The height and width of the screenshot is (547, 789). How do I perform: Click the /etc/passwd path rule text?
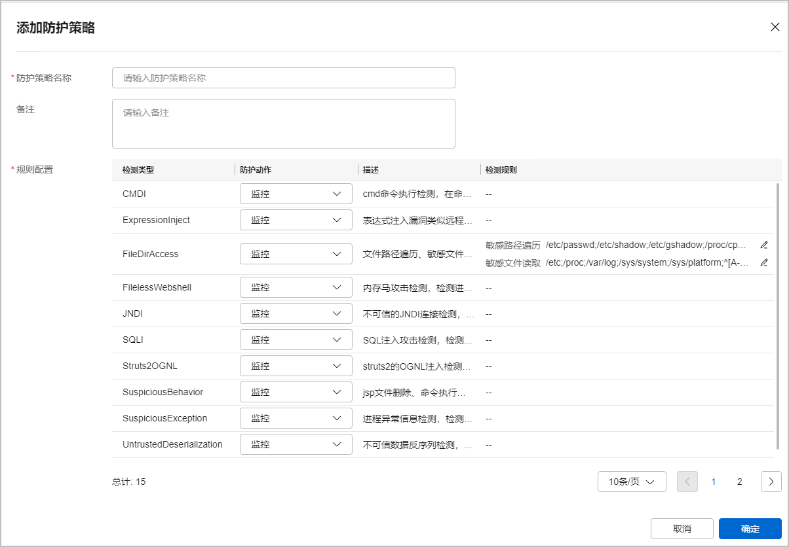point(647,245)
